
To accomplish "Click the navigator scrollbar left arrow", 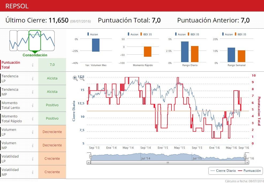I will pos(89,163).
